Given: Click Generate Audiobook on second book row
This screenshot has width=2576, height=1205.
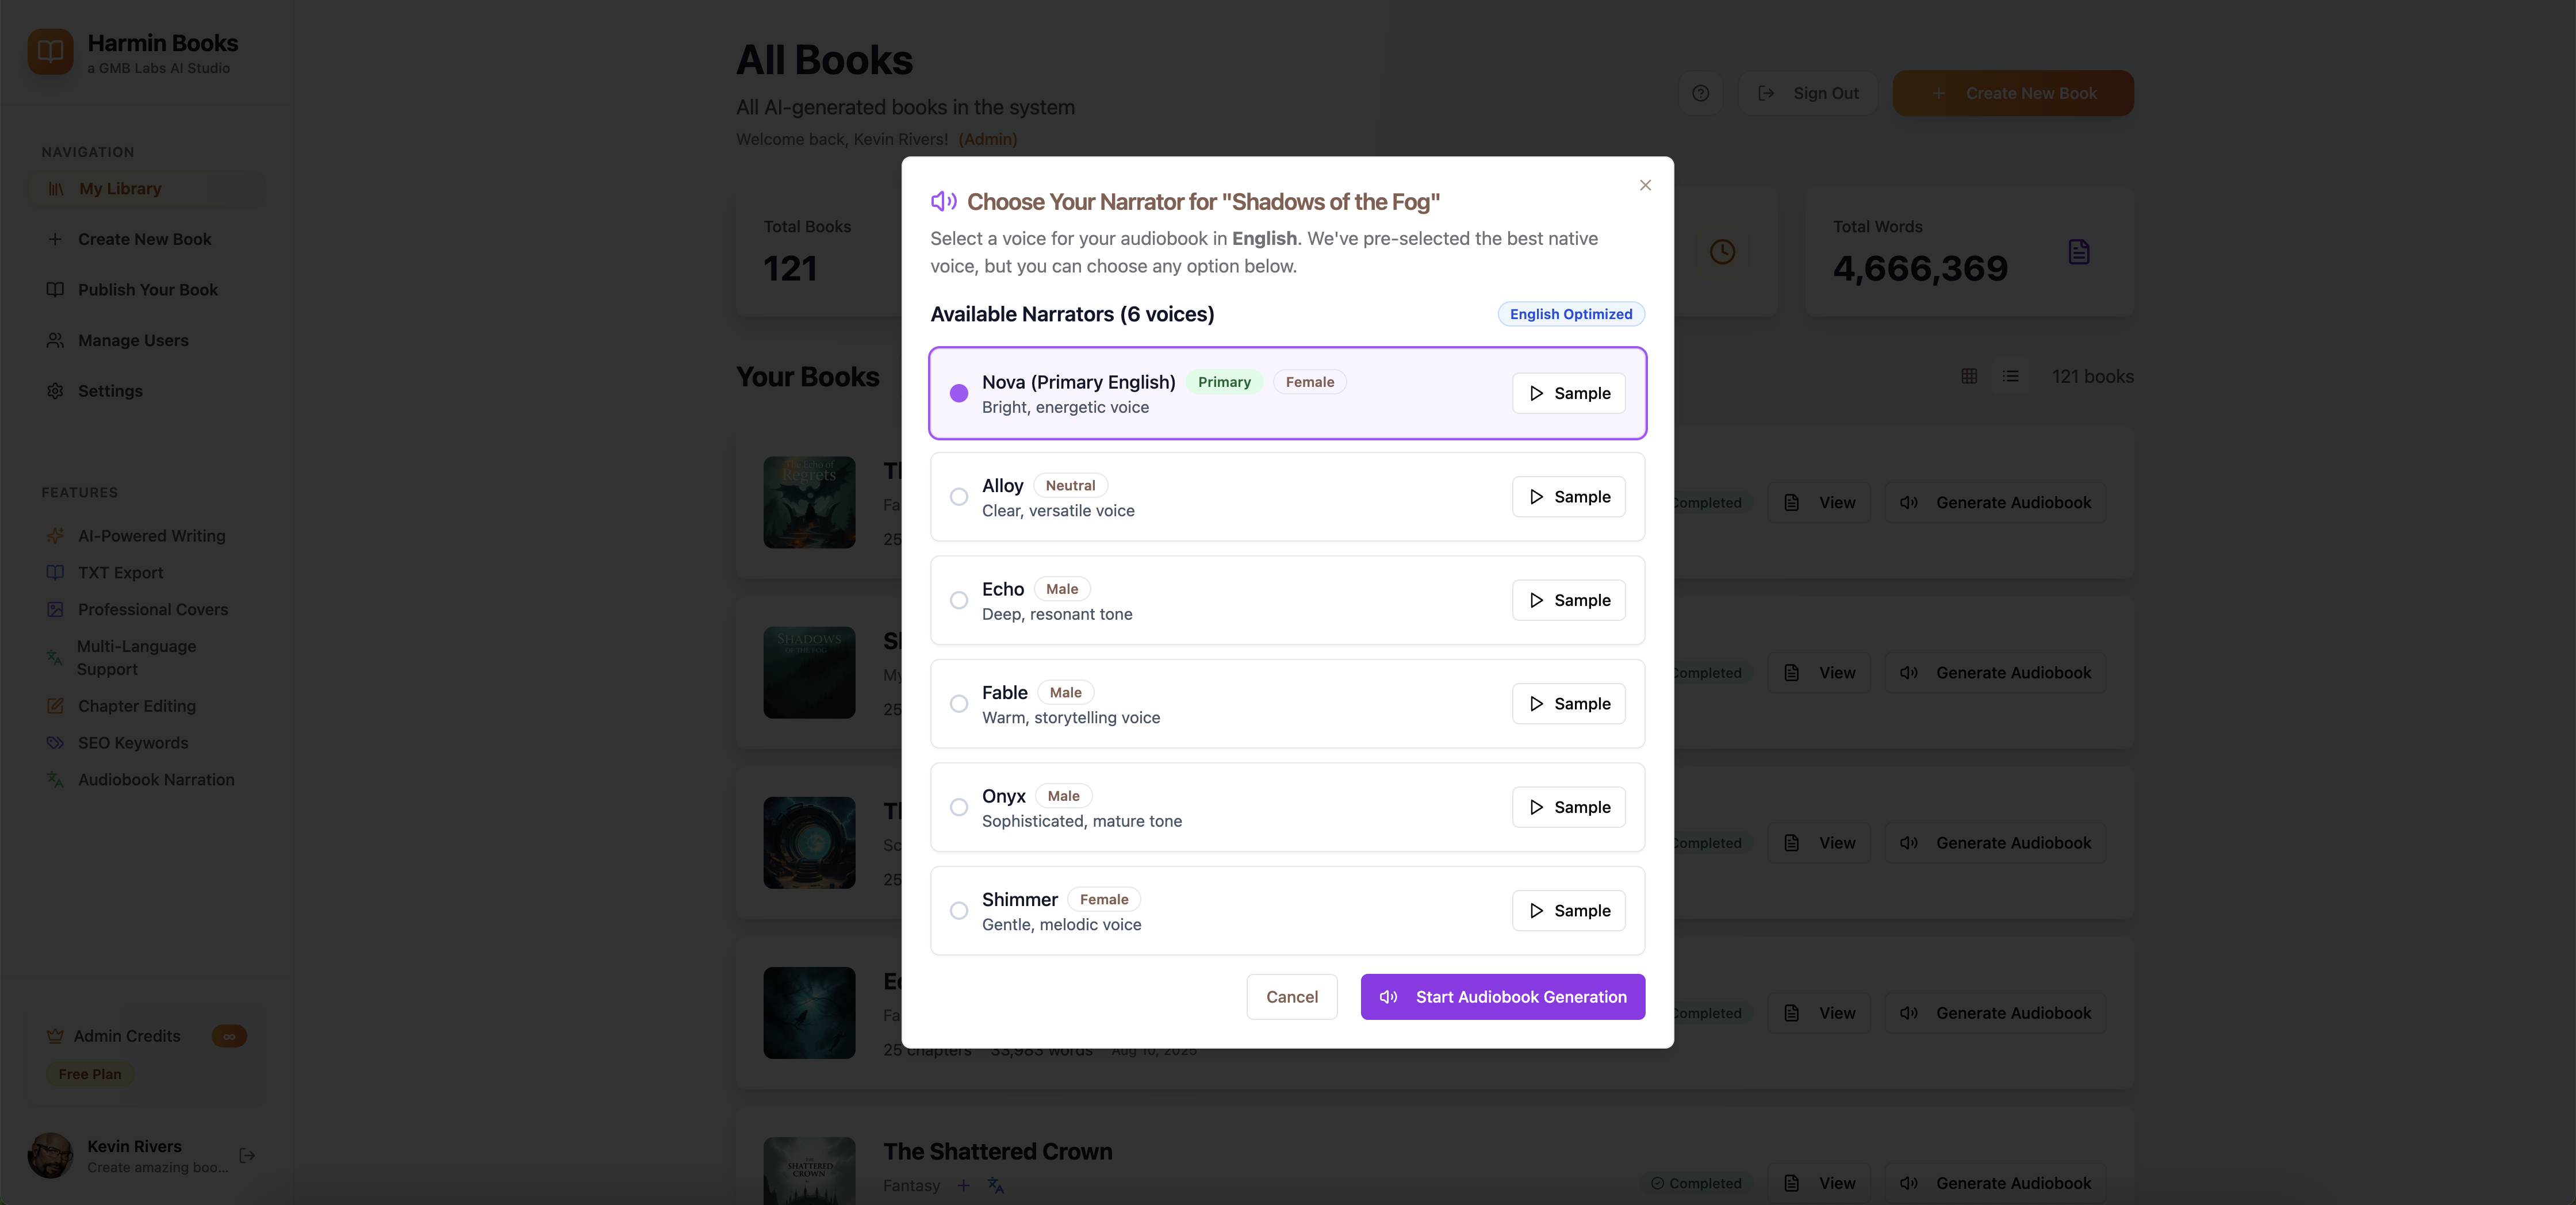Looking at the screenshot, I should [1995, 673].
